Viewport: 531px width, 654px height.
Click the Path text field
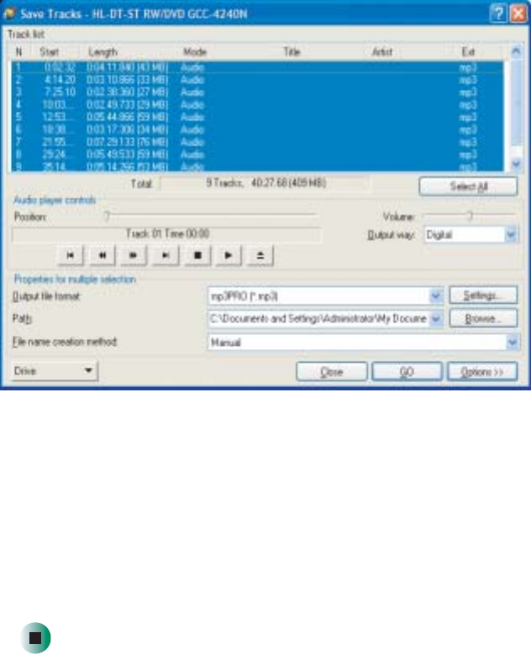[318, 319]
